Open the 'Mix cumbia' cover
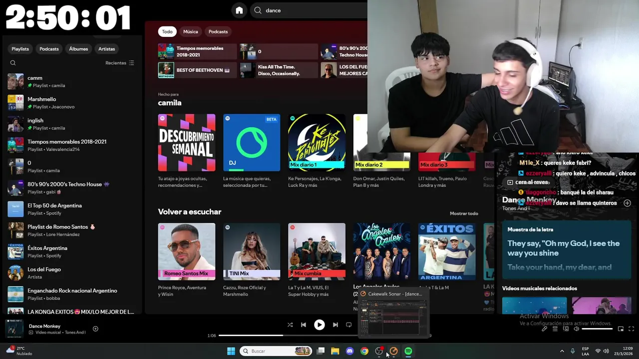 (317, 251)
